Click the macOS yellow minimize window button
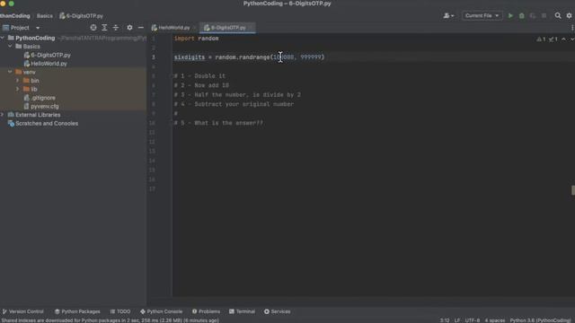The height and width of the screenshot is (323, 575). coord(3,4)
